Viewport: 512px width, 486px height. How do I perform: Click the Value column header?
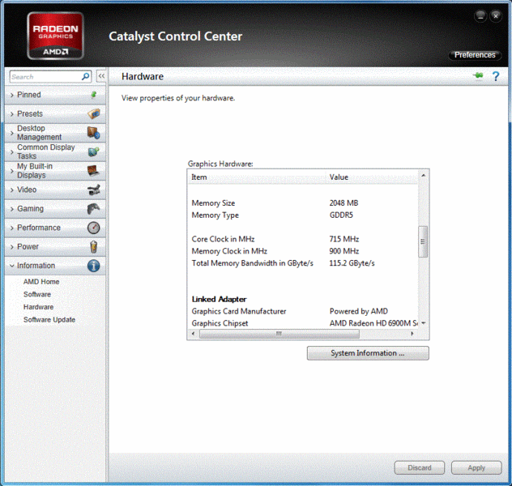tap(372, 177)
